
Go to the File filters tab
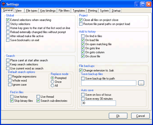[64, 11]
